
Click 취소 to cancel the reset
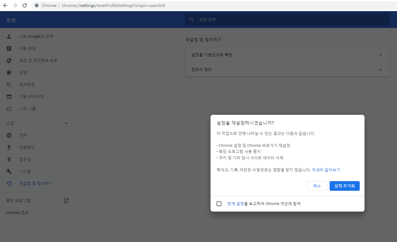[317, 186]
